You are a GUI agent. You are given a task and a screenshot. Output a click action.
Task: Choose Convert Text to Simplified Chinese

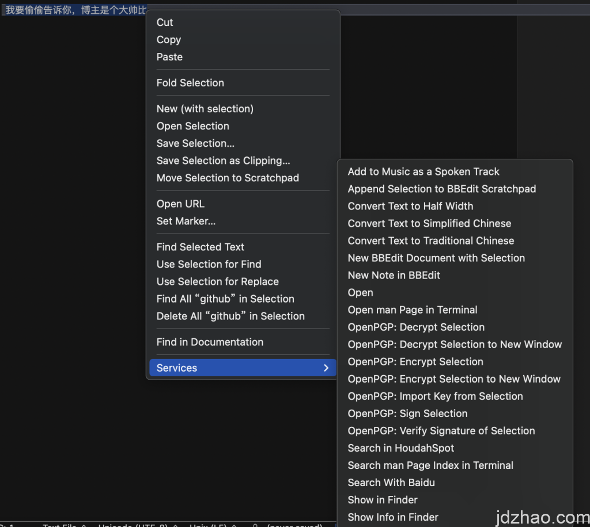[429, 223]
